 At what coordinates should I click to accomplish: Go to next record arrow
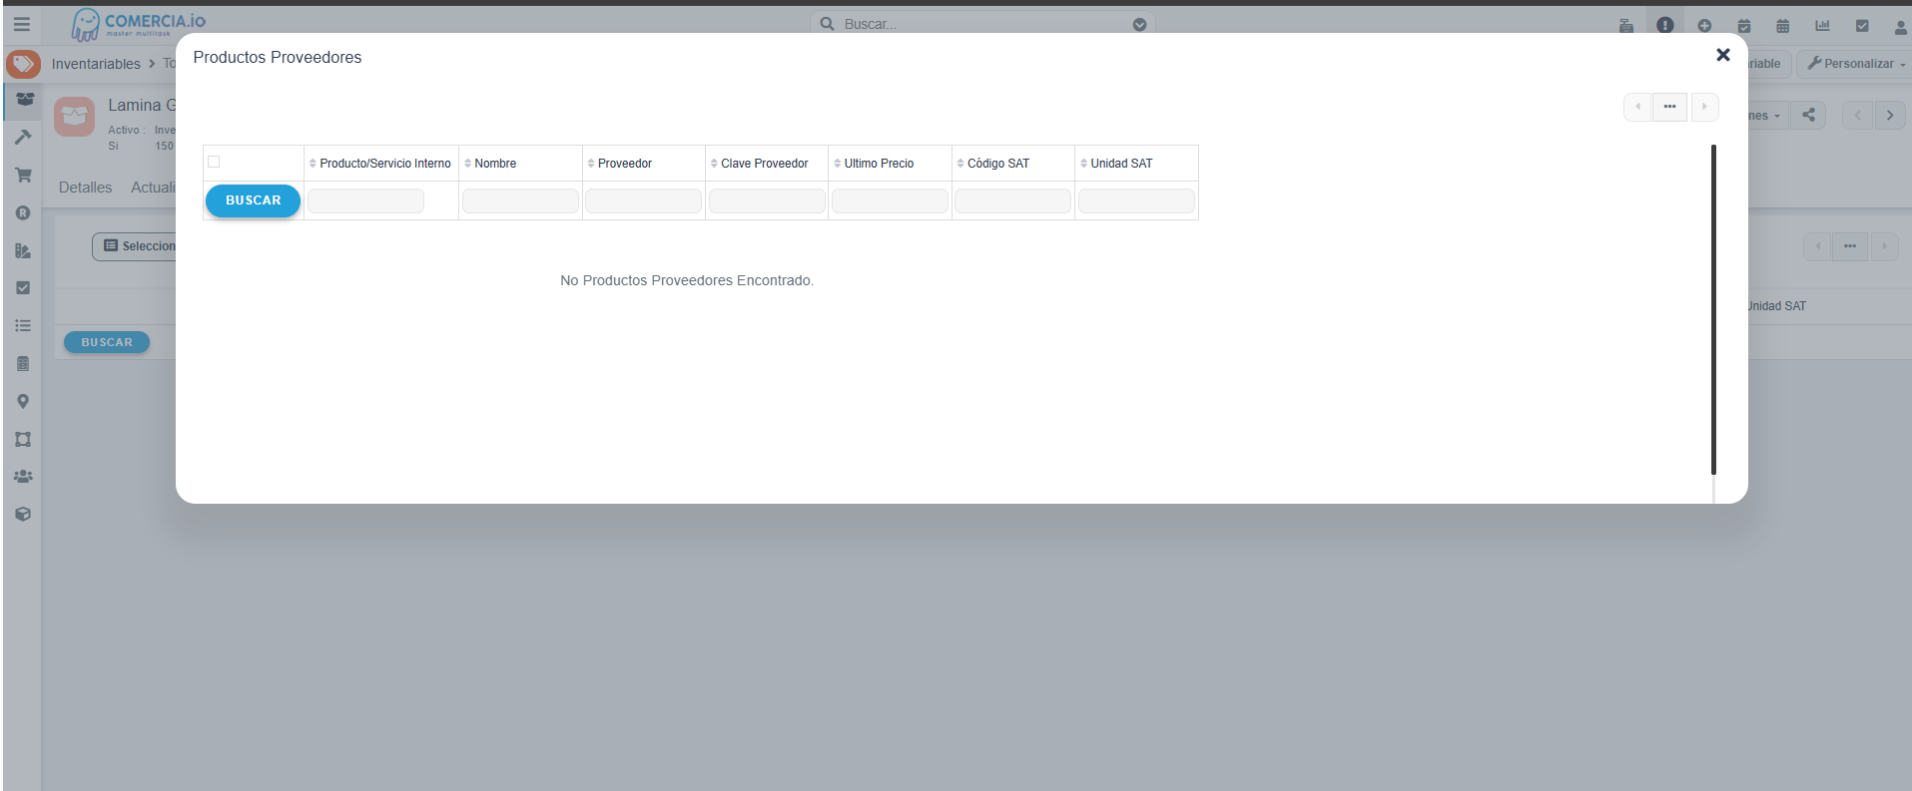[1890, 115]
